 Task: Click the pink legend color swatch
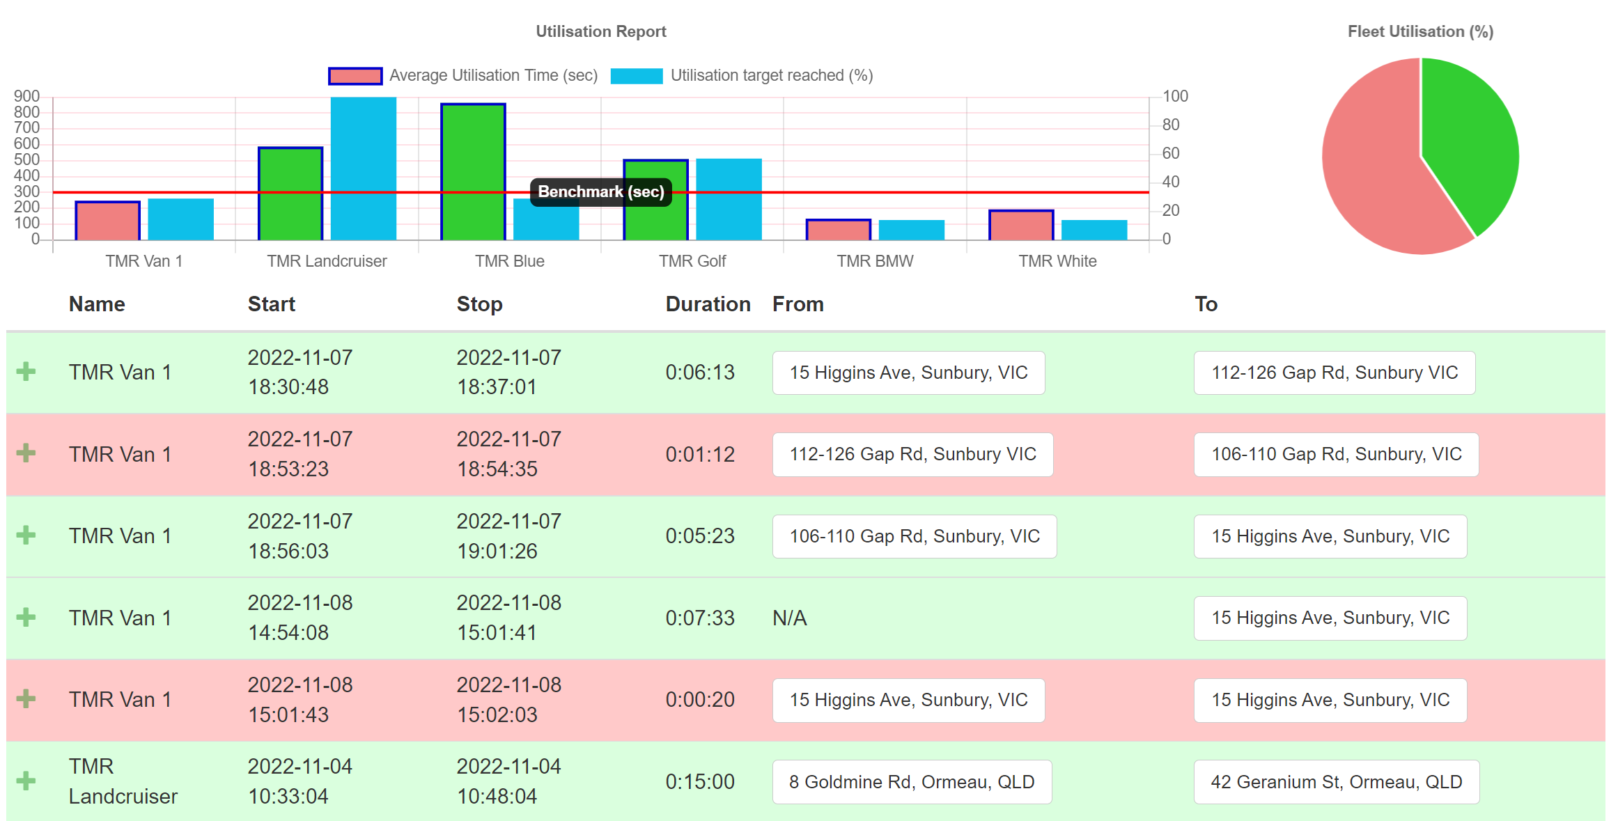click(x=355, y=75)
